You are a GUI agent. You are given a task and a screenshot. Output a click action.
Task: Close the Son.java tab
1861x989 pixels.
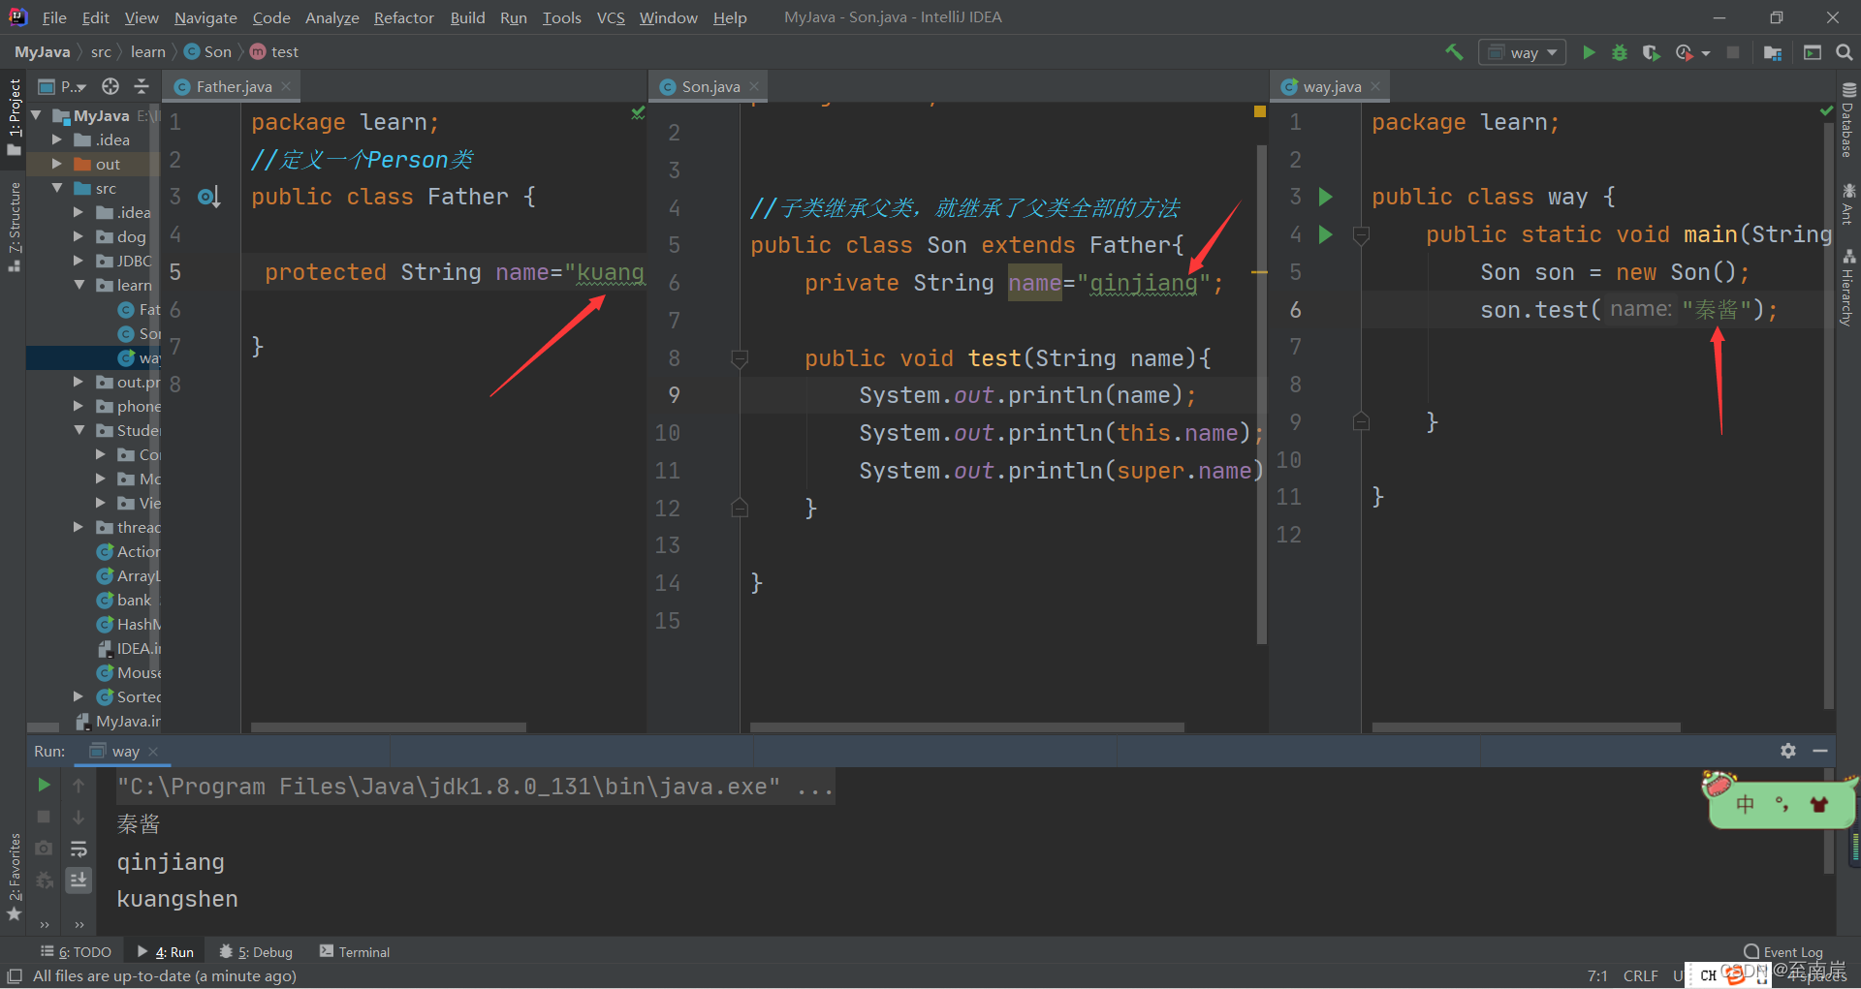click(754, 86)
